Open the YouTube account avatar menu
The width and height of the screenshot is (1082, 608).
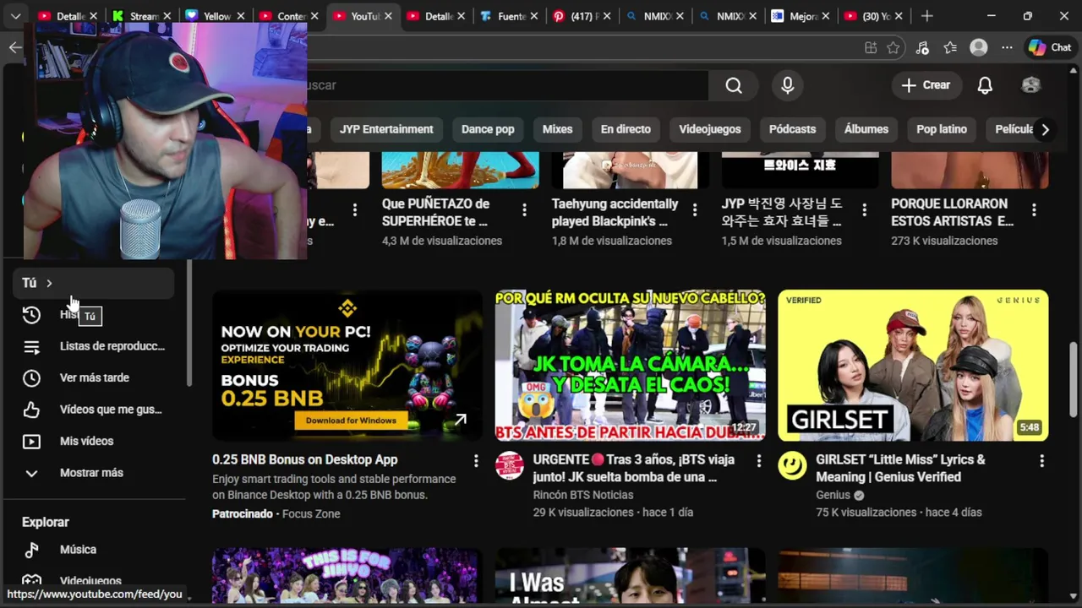(1030, 85)
